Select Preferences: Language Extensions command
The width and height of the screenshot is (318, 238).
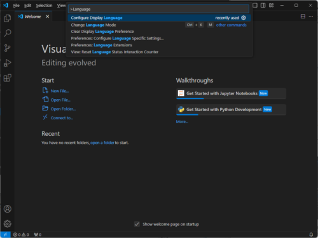point(160,45)
